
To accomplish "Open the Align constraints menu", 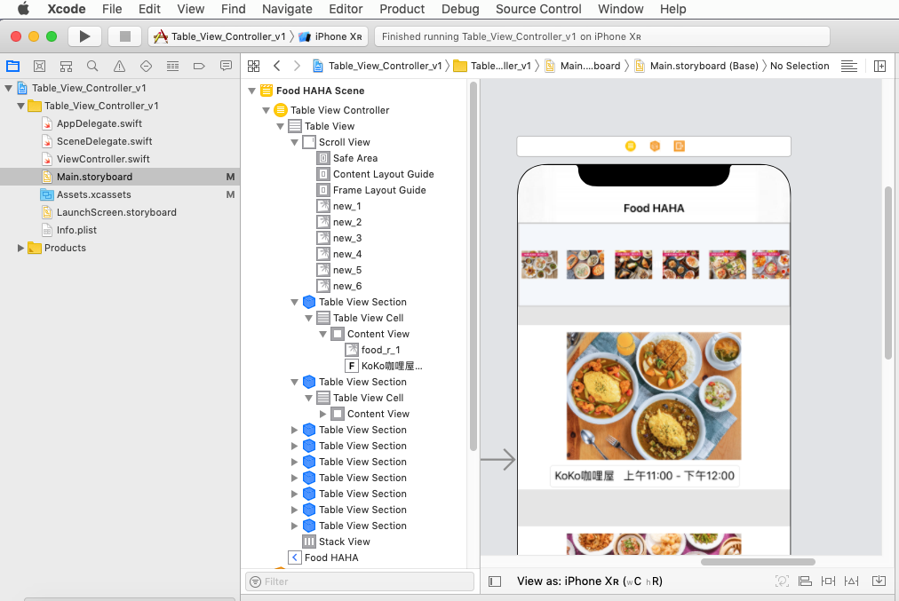I will pyautogui.click(x=805, y=581).
